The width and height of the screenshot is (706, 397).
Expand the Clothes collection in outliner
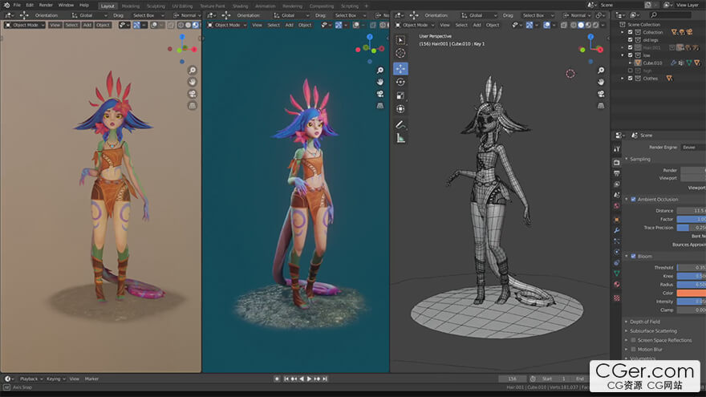(x=623, y=78)
